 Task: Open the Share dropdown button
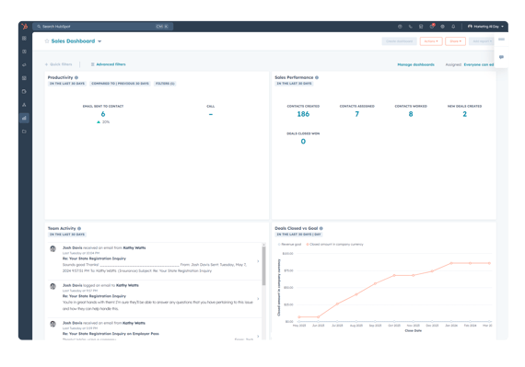(x=455, y=41)
